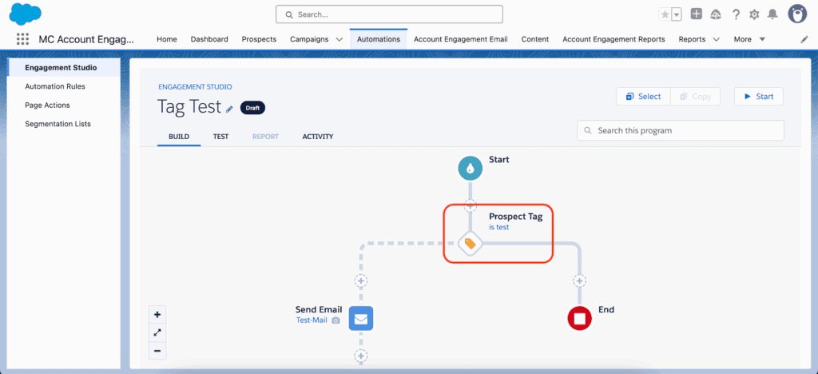Switch to the TEST tab

[x=220, y=137]
